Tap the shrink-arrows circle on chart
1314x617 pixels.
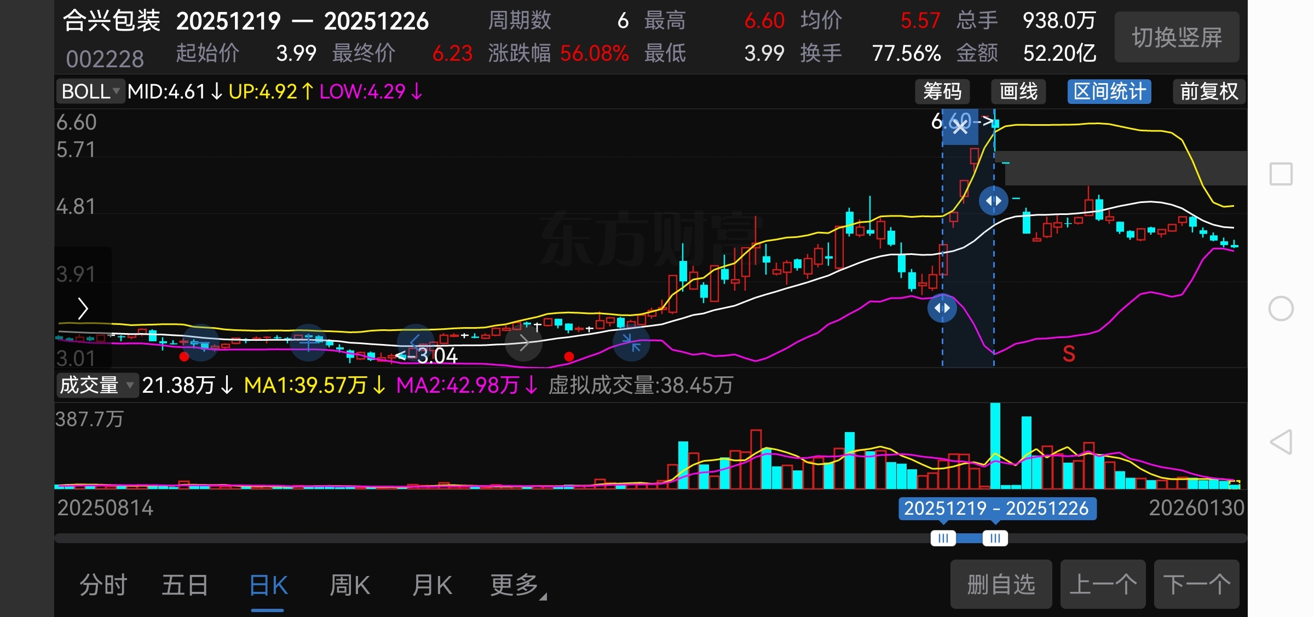coord(631,344)
